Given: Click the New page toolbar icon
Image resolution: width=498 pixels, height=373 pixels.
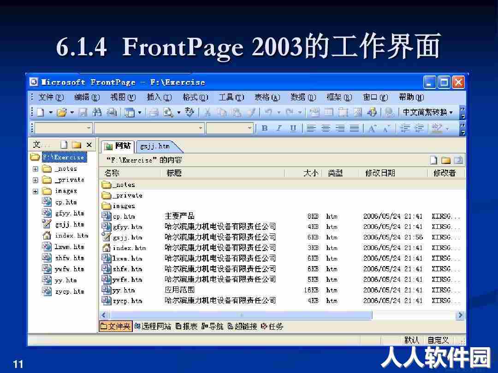Looking at the screenshot, I should click(41, 112).
